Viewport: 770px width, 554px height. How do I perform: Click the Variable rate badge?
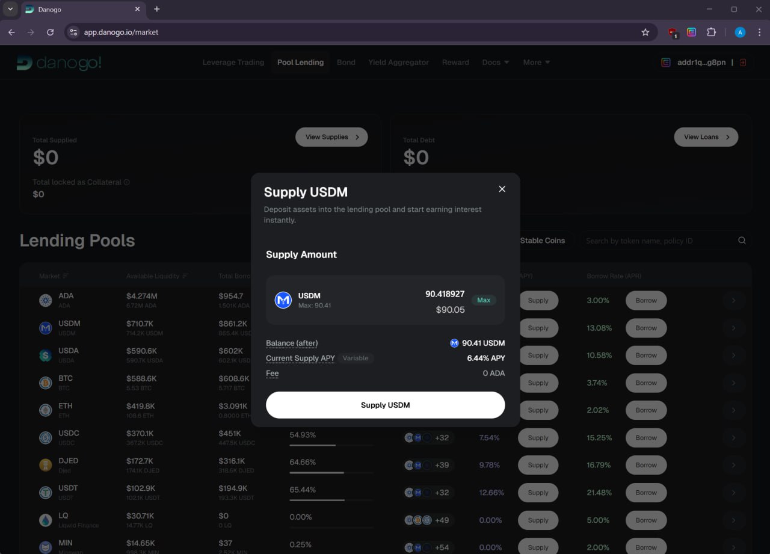(x=356, y=358)
